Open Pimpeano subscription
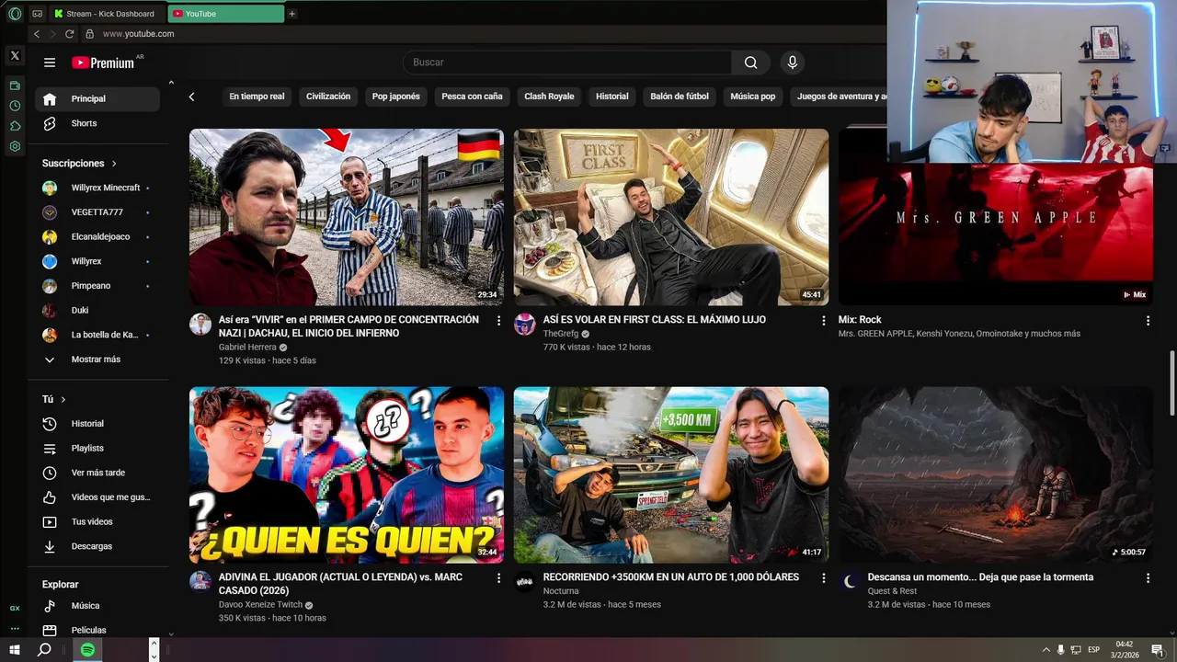This screenshot has width=1177, height=662. pos(97,286)
